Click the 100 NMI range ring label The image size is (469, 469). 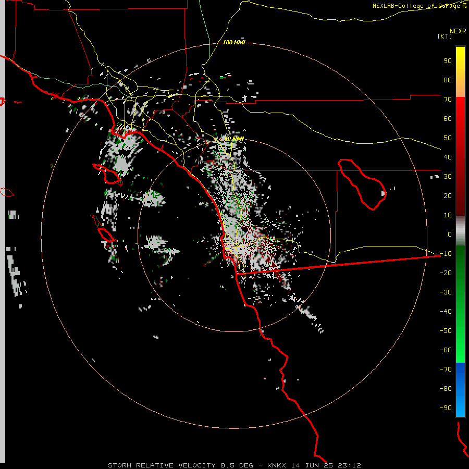pyautogui.click(x=234, y=43)
